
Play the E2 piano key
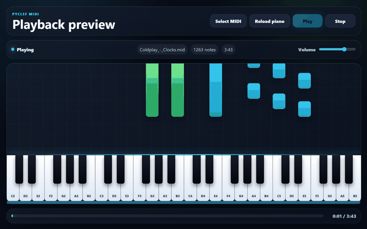[38, 193]
